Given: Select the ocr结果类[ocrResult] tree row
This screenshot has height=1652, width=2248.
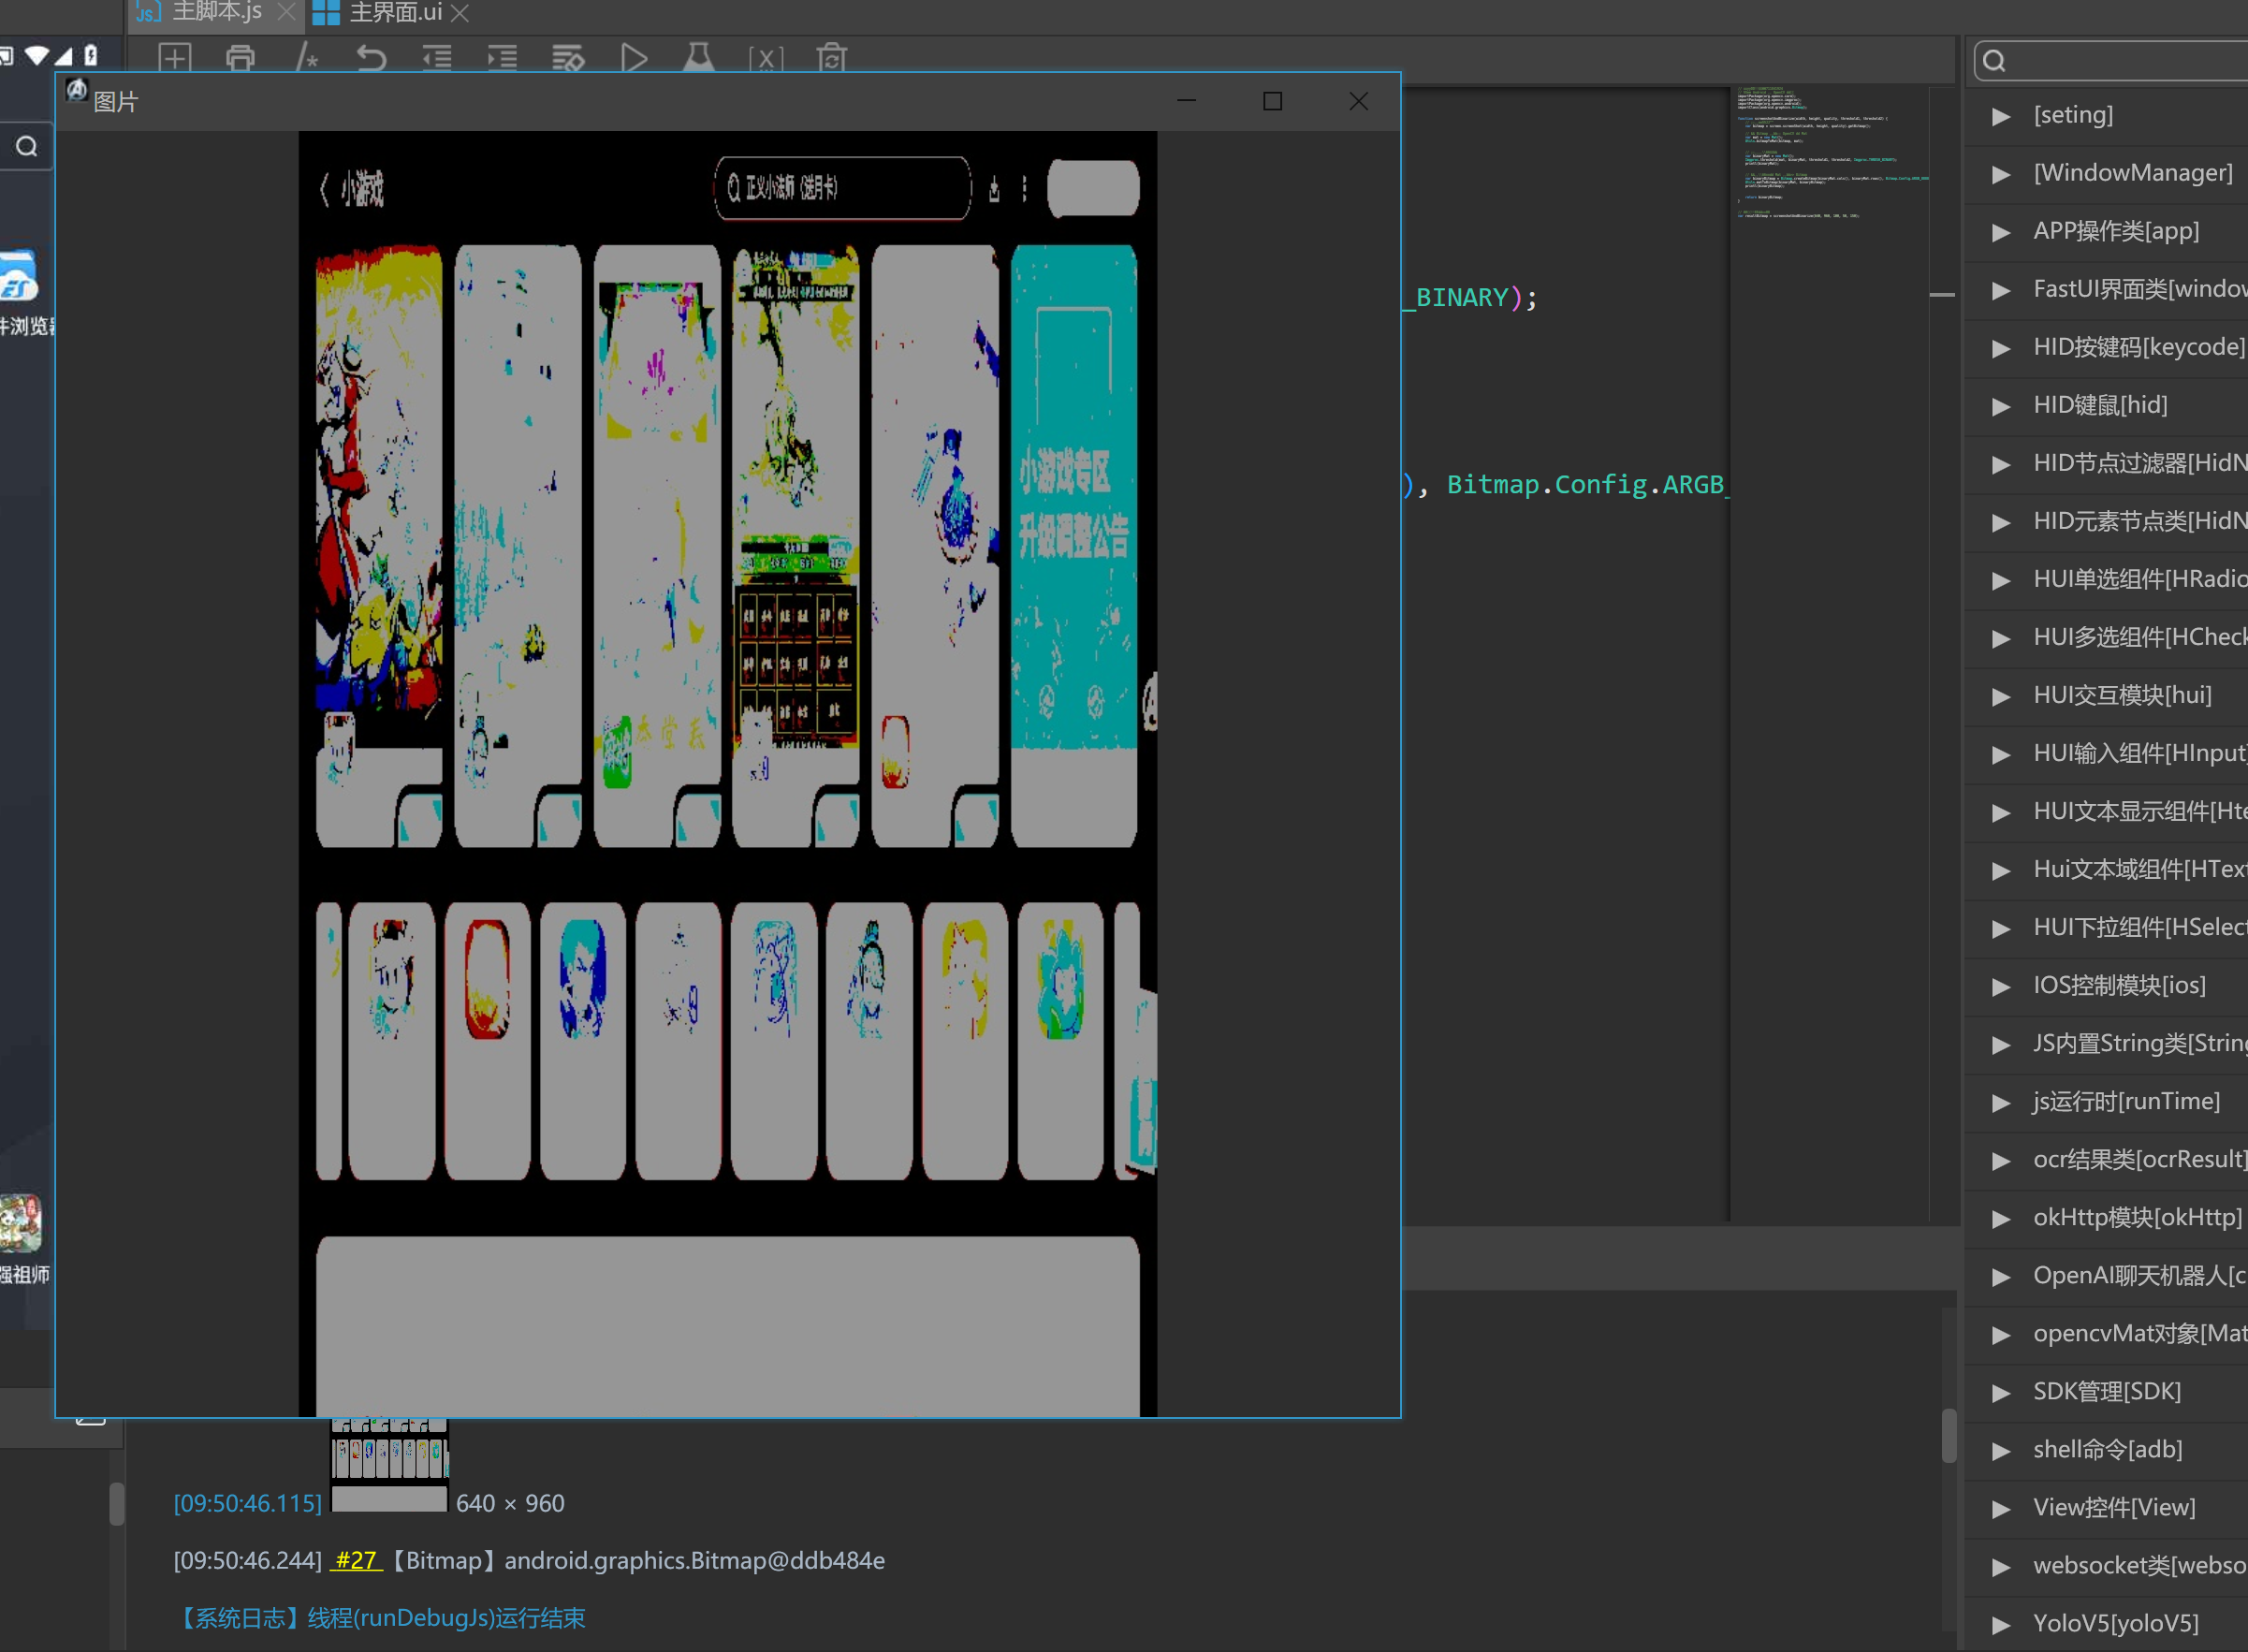Looking at the screenshot, I should [x=2106, y=1159].
